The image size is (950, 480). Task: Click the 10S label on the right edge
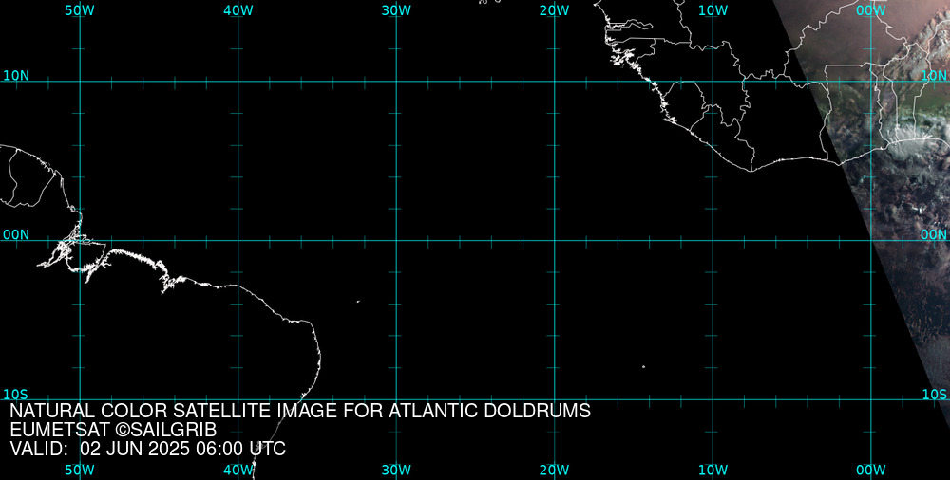pyautogui.click(x=934, y=395)
